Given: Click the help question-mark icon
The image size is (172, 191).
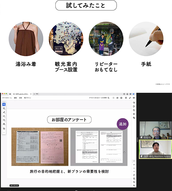Looking at the screenshot, I should pyautogui.click(x=124, y=94).
